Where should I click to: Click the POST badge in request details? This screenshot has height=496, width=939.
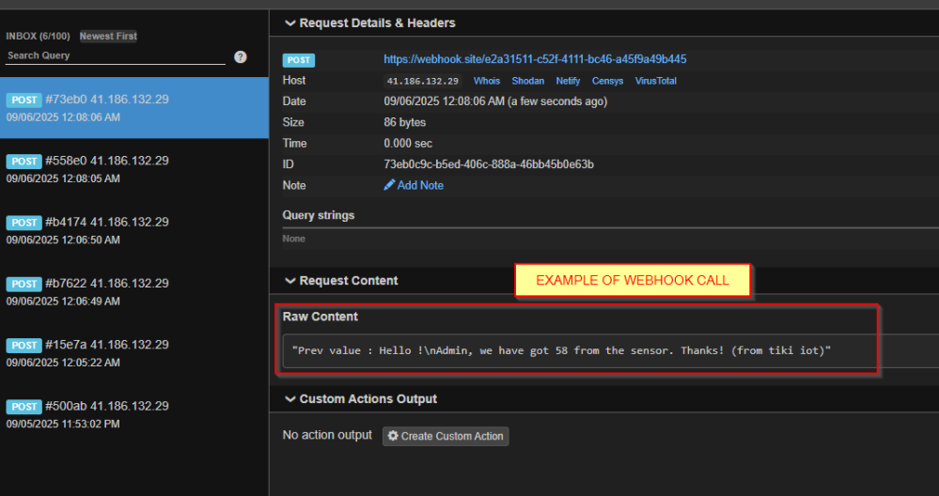coord(299,60)
